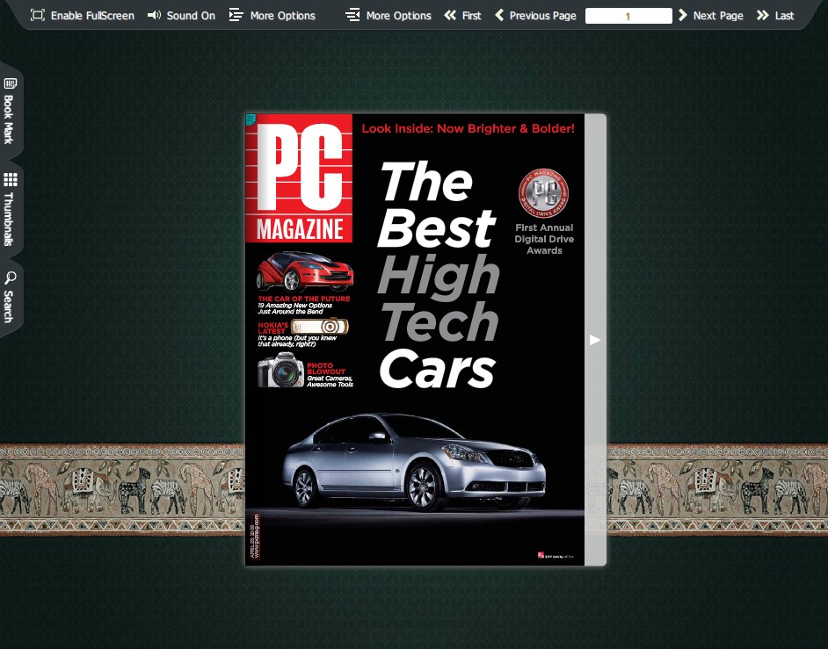Screen dimensions: 828x649
Task: Open the Search side tab
Action: click(10, 297)
